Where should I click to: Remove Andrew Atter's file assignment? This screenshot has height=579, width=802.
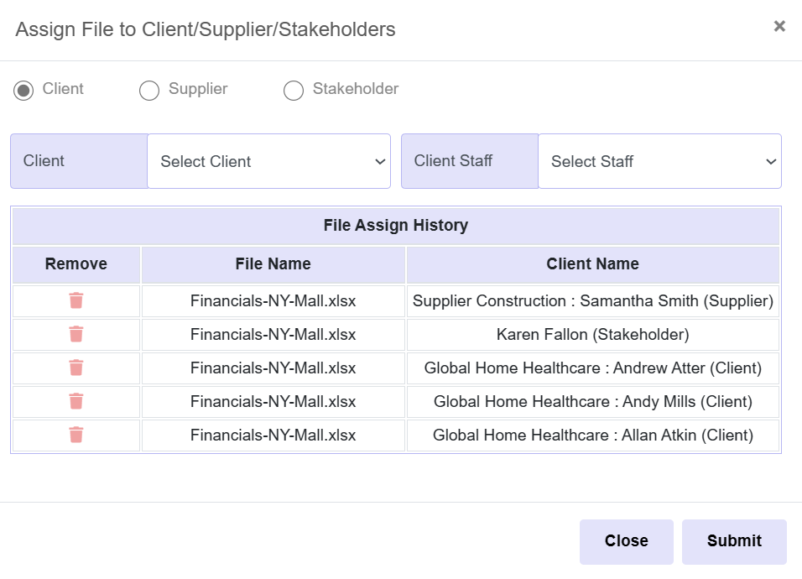coord(75,368)
